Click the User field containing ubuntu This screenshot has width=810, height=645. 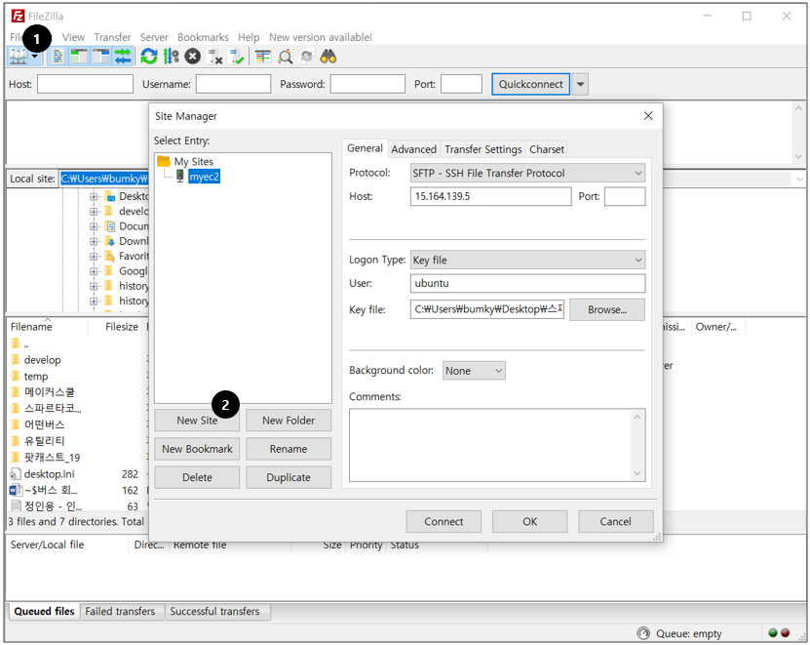527,283
